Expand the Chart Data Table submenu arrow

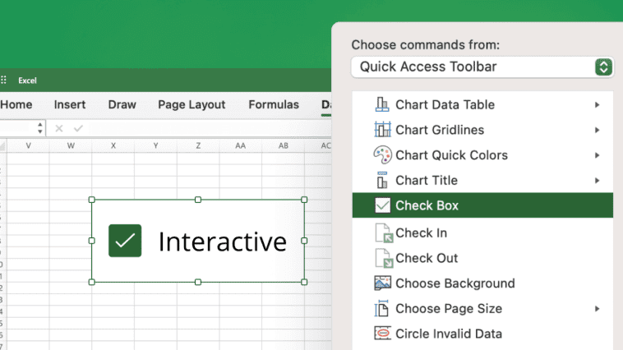coord(598,105)
